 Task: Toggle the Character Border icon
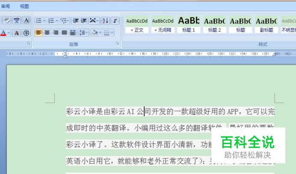26,21
